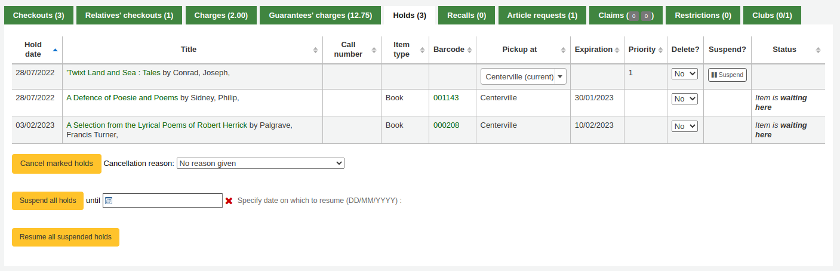Open the Article requests tab
The height and width of the screenshot is (271, 840).
pos(542,16)
